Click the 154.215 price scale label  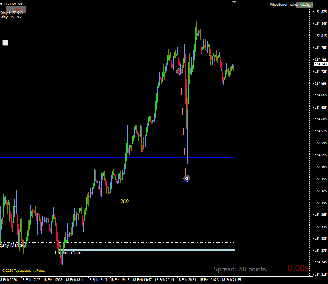[x=321, y=274]
